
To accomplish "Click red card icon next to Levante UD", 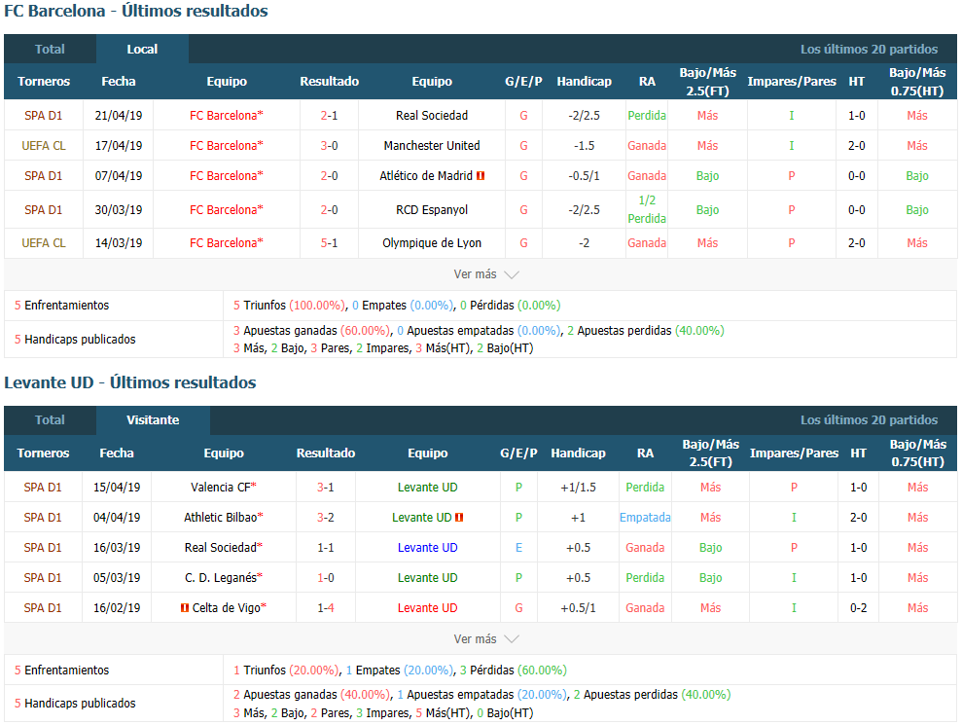I will (x=459, y=518).
